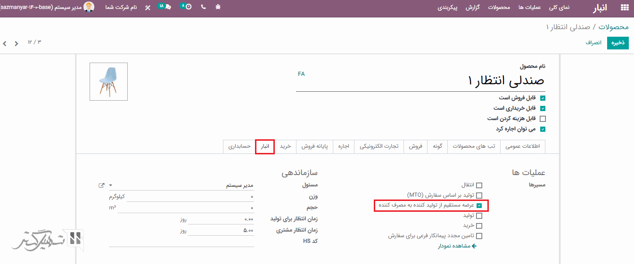Open the محصولات top menu
The width and height of the screenshot is (634, 264).
tap(499, 8)
